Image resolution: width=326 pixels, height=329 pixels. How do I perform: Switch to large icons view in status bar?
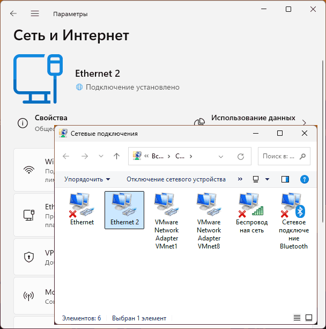[x=308, y=318]
